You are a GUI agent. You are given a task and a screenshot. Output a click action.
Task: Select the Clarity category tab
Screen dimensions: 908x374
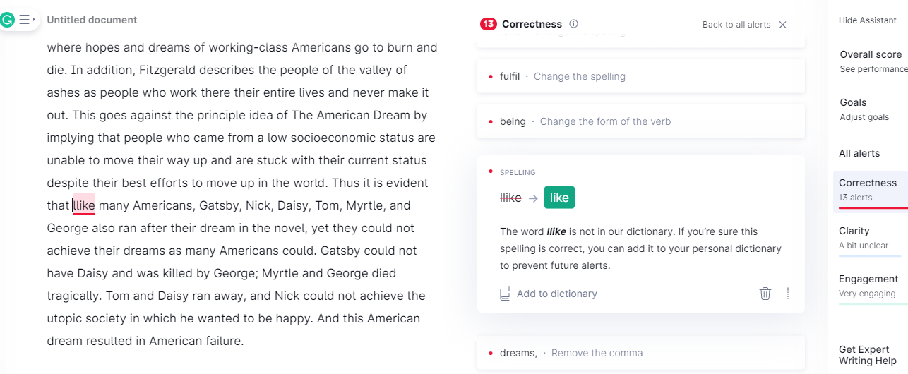(871, 238)
